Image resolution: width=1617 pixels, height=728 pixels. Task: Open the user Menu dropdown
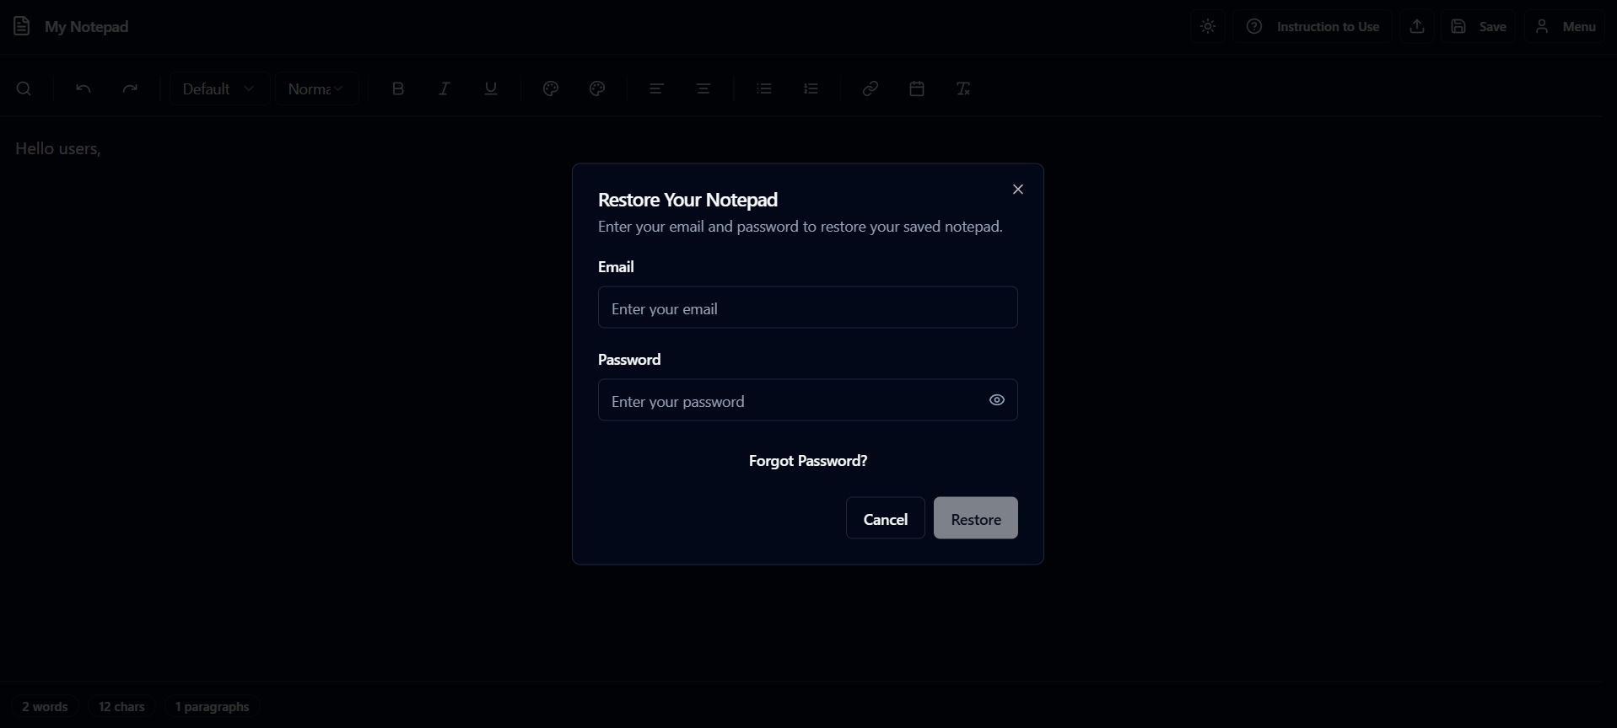click(1566, 26)
